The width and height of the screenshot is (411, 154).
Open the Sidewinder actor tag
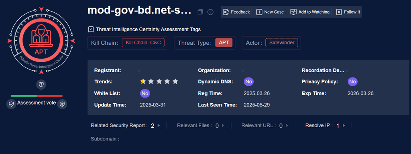[282, 43]
